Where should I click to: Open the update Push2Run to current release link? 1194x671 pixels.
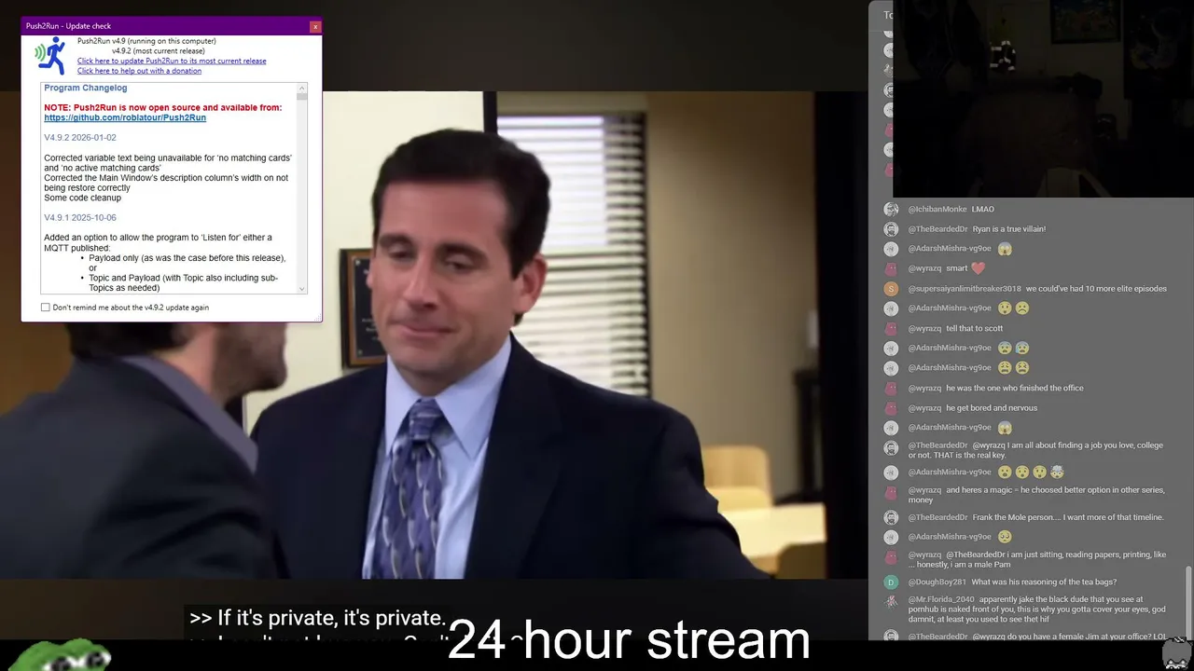(x=172, y=62)
